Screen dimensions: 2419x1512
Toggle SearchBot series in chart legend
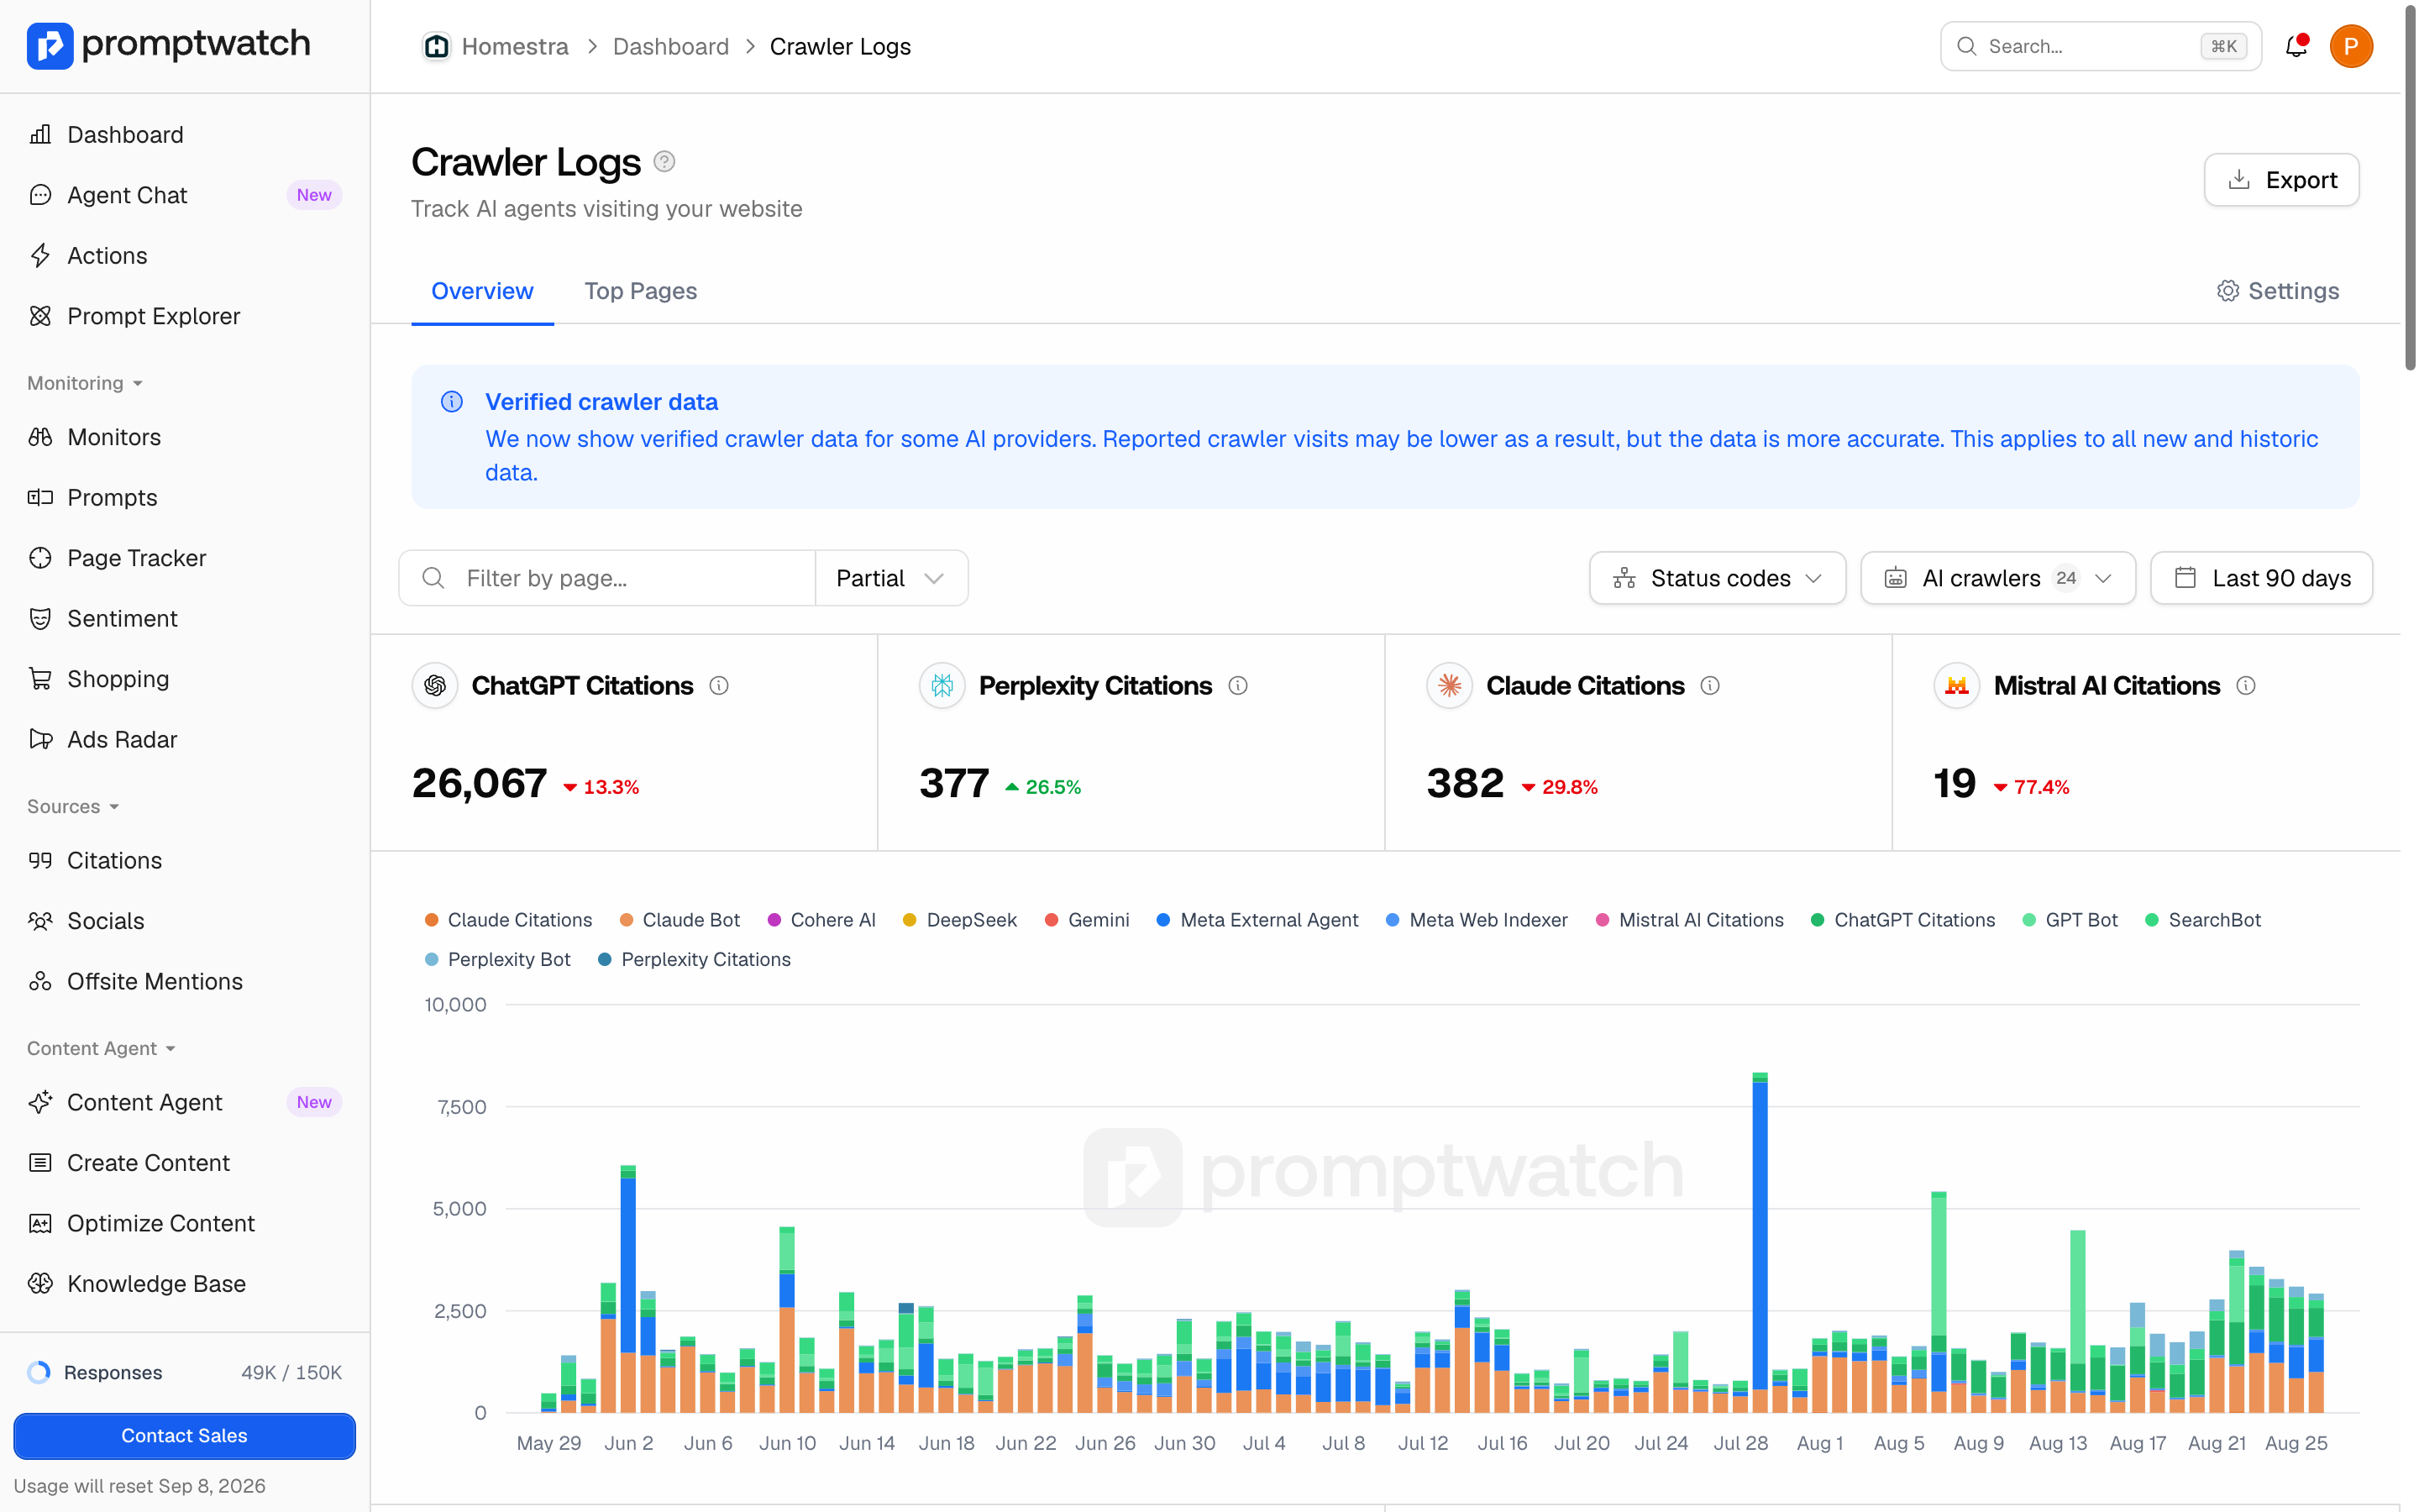coord(2203,920)
